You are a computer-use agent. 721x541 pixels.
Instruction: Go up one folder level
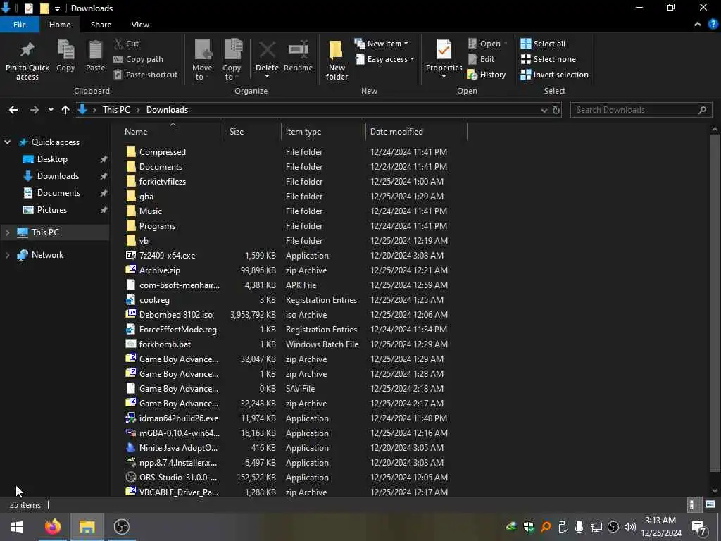point(65,110)
